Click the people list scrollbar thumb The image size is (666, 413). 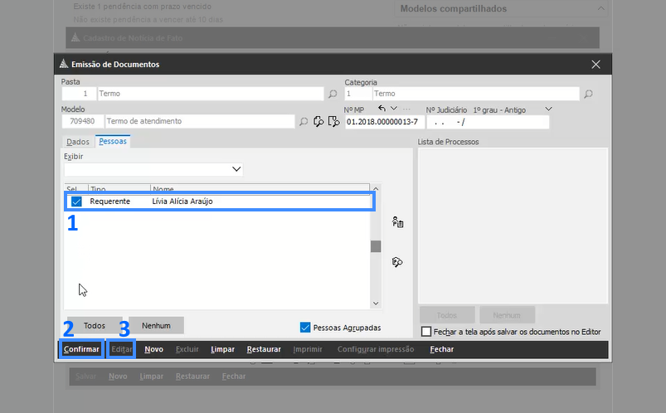pos(376,246)
